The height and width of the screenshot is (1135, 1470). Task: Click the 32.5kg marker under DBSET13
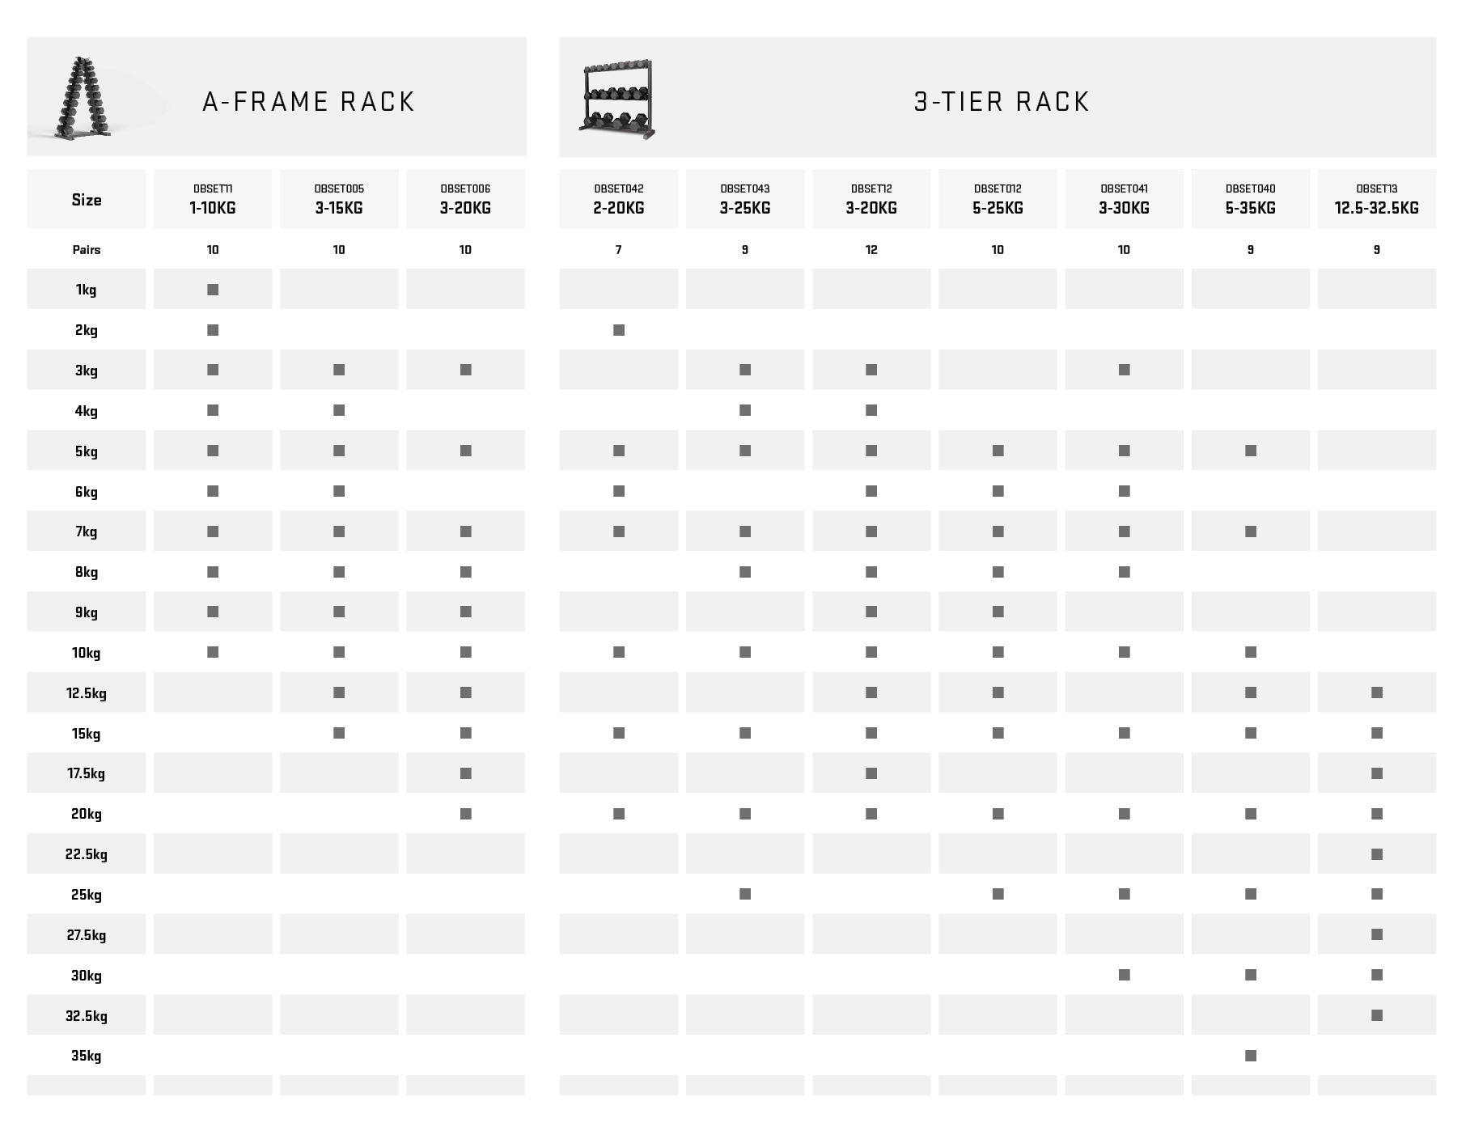tap(1377, 1015)
